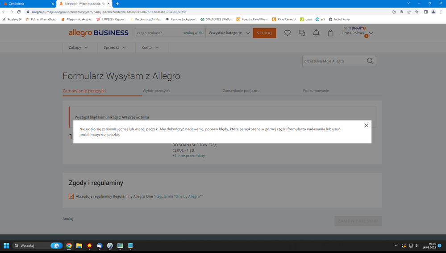Viewport: 446px width, 253px height.
Task: Reload the page in Chrome
Action: pos(19,12)
